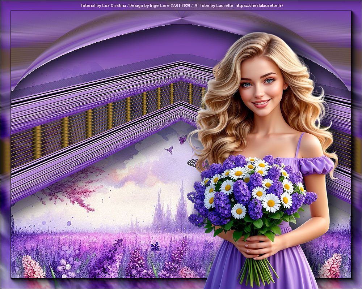Click the pink hyacinth in the bottom-left corner
Image resolution: width=362 pixels, height=289 pixels.
[x=33, y=267]
